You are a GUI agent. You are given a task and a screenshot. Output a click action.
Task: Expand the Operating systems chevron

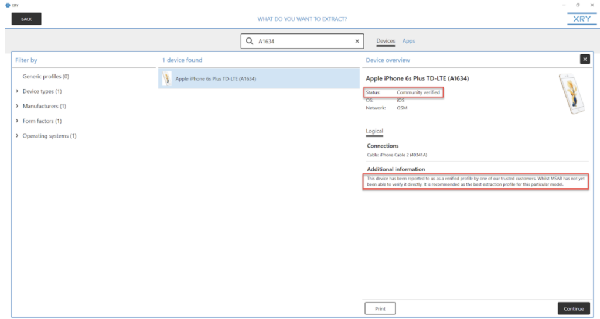point(17,136)
